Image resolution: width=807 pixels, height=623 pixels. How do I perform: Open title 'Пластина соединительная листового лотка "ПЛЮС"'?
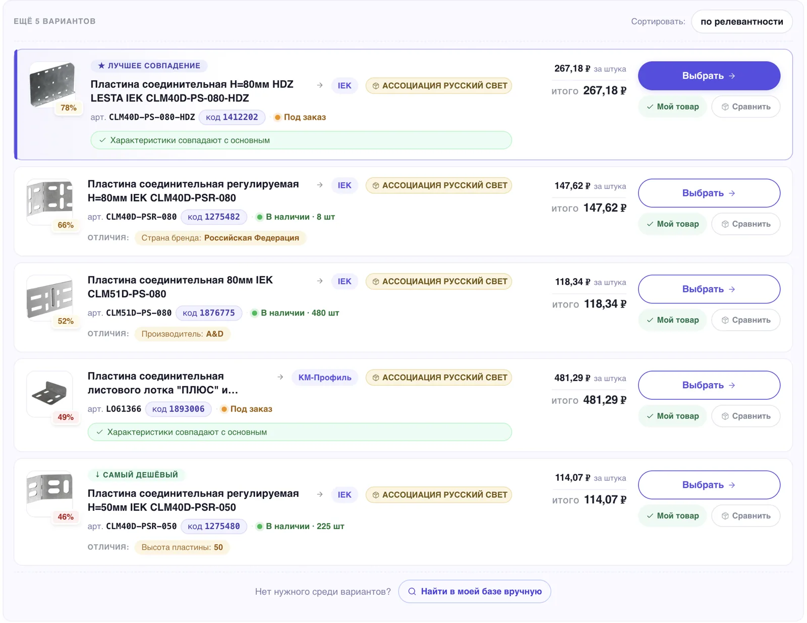(x=162, y=383)
